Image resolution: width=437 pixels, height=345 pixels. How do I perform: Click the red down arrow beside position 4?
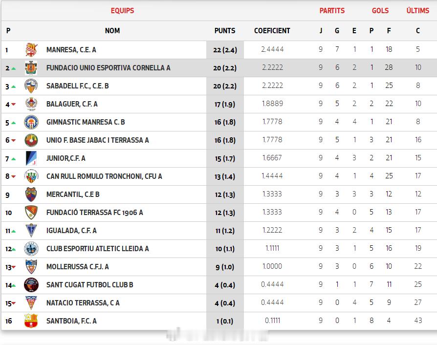(13, 105)
